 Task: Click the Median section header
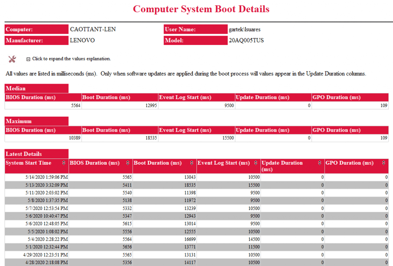[x=36, y=89]
